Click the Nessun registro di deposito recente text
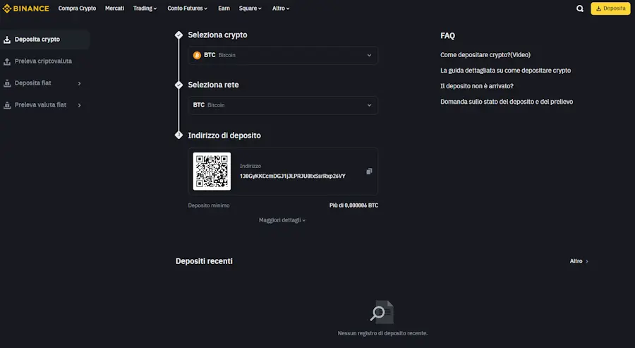 click(x=382, y=333)
